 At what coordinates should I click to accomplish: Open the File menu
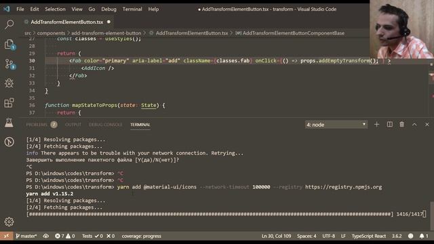[20, 9]
